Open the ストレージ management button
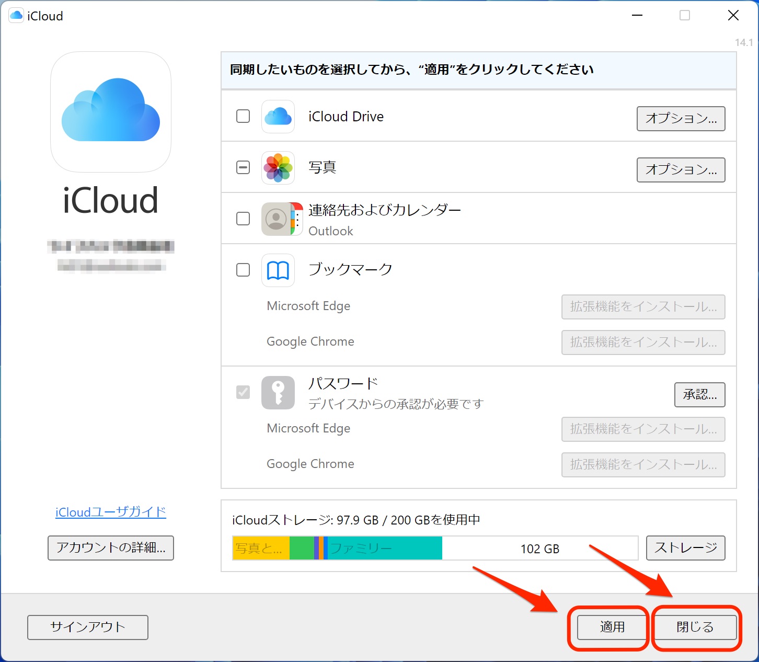Screen dimensions: 759x662 685,548
